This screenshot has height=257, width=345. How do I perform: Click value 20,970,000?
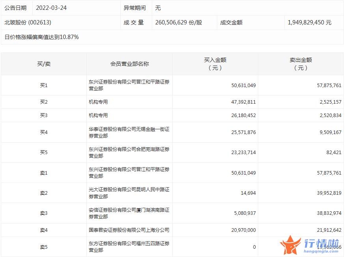[x=243, y=230]
